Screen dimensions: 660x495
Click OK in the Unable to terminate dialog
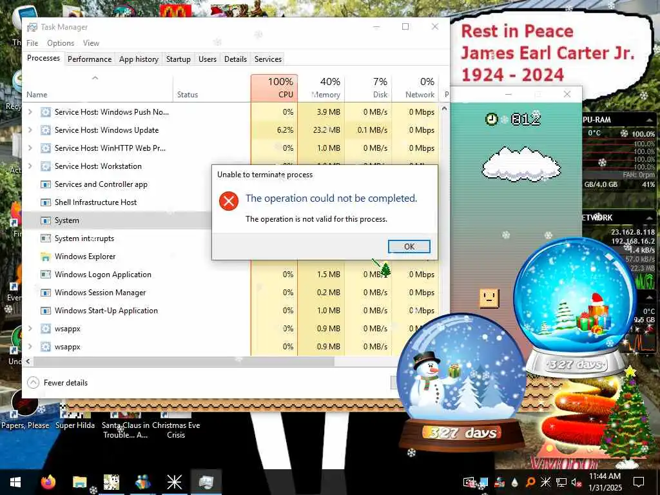click(x=409, y=247)
